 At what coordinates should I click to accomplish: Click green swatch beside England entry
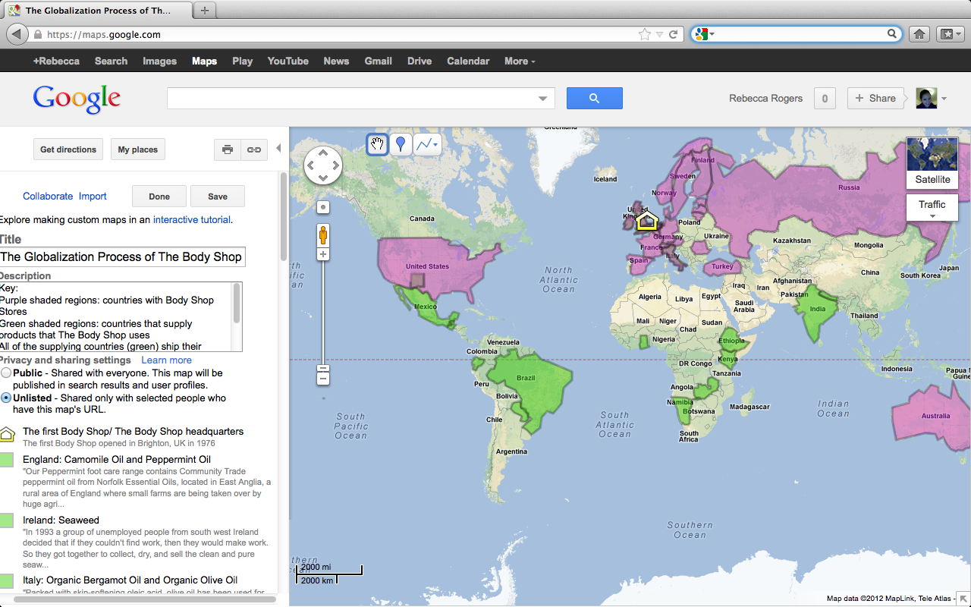coord(7,460)
